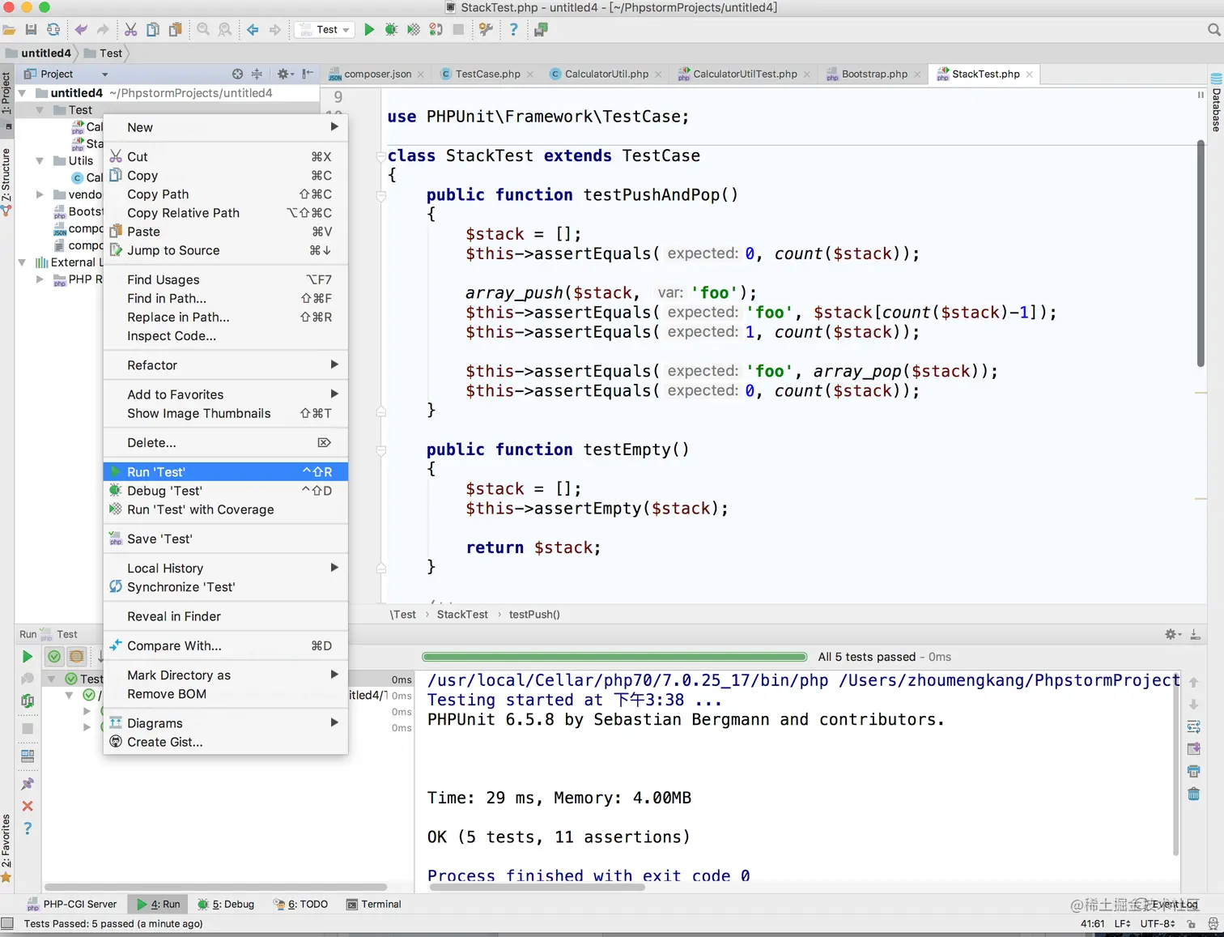Collapse the Utils folder in project tree
This screenshot has width=1224, height=937.
click(x=40, y=160)
